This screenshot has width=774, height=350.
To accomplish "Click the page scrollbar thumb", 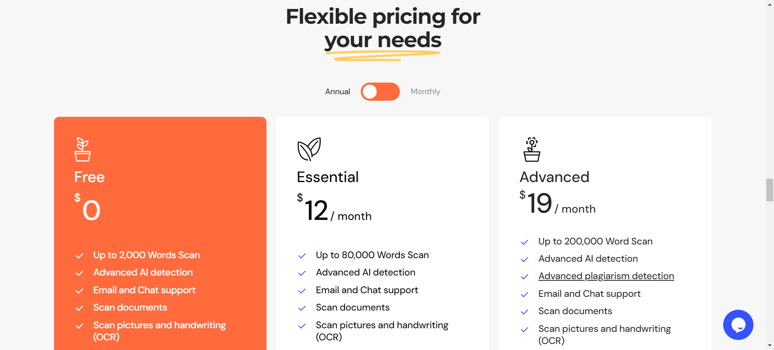I will (x=770, y=190).
